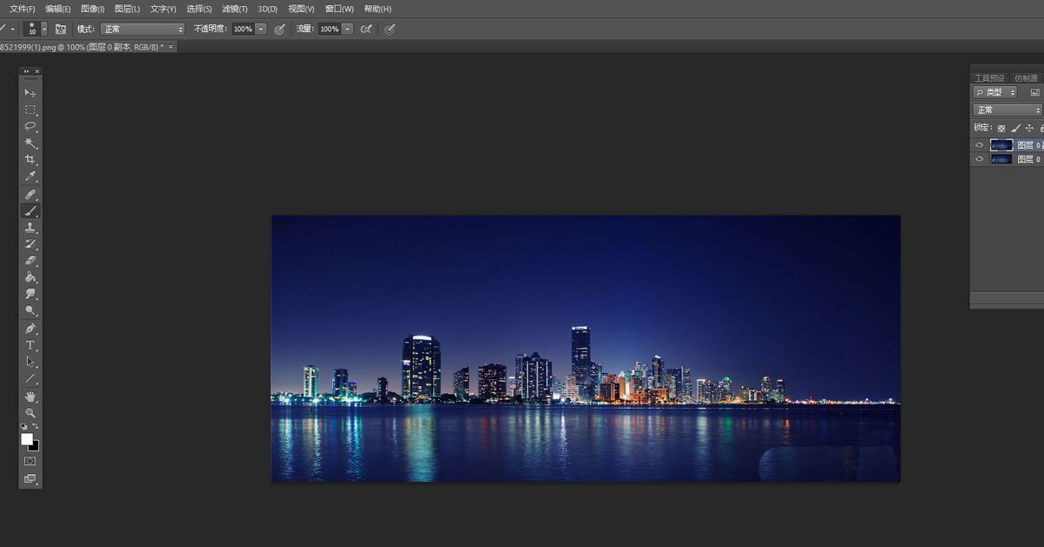Screen dimensions: 1044x547
Task: Select the Hand tool
Action: pyautogui.click(x=30, y=397)
